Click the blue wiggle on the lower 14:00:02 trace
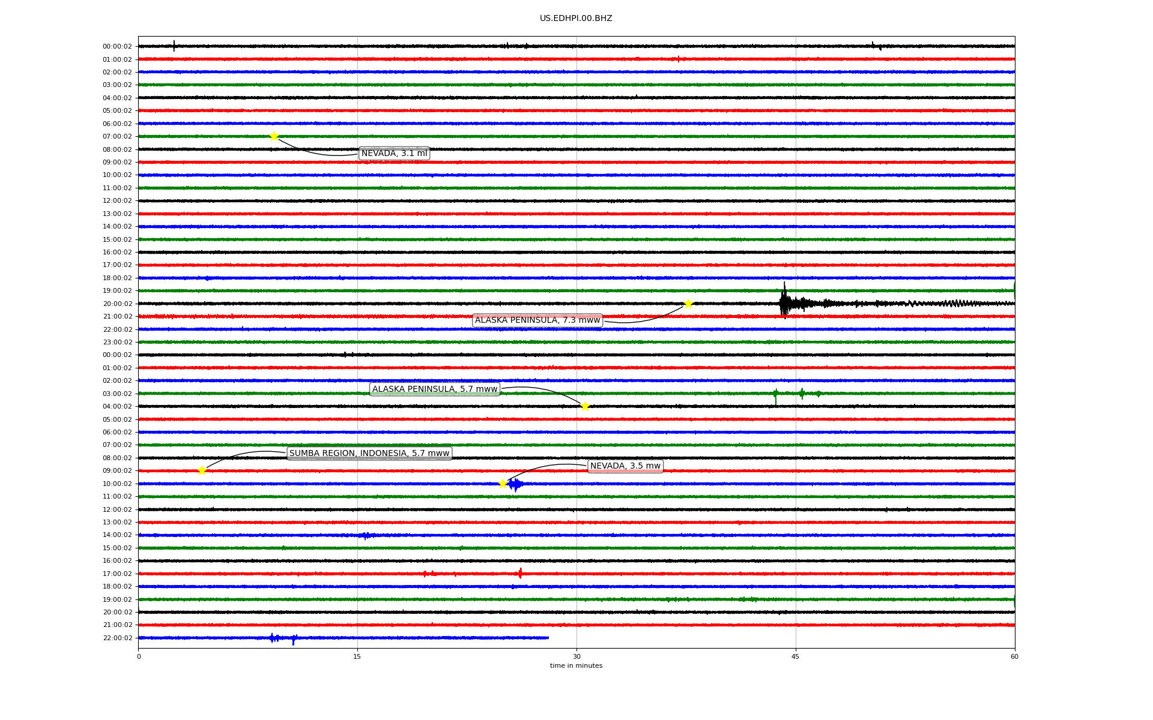 click(x=367, y=535)
